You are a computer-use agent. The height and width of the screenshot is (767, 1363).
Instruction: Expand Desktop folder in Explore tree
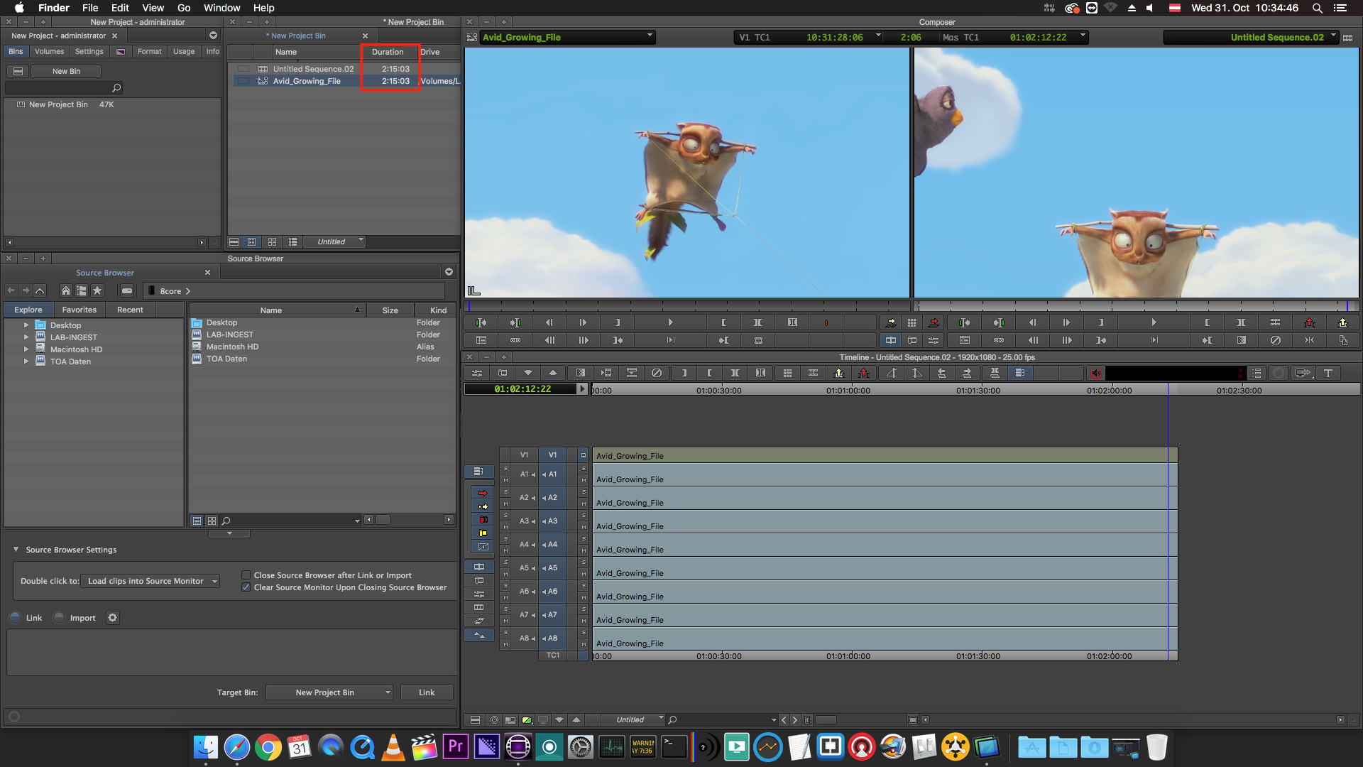click(x=26, y=325)
